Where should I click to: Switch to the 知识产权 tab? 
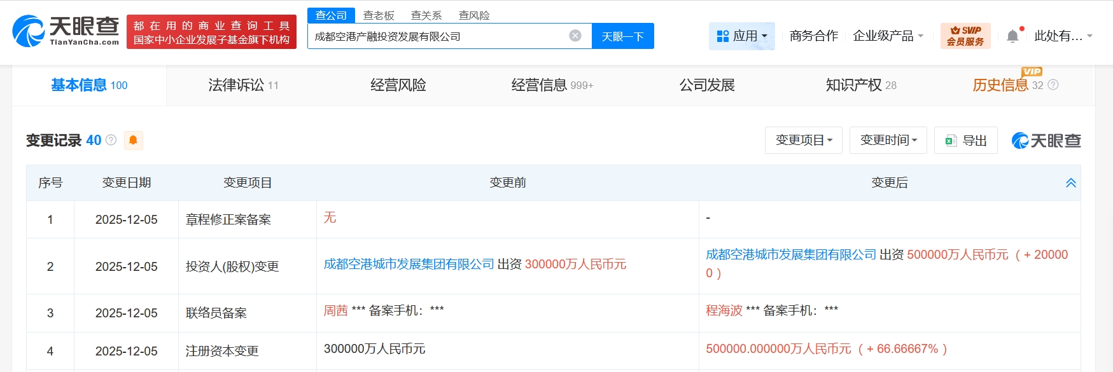coord(860,85)
